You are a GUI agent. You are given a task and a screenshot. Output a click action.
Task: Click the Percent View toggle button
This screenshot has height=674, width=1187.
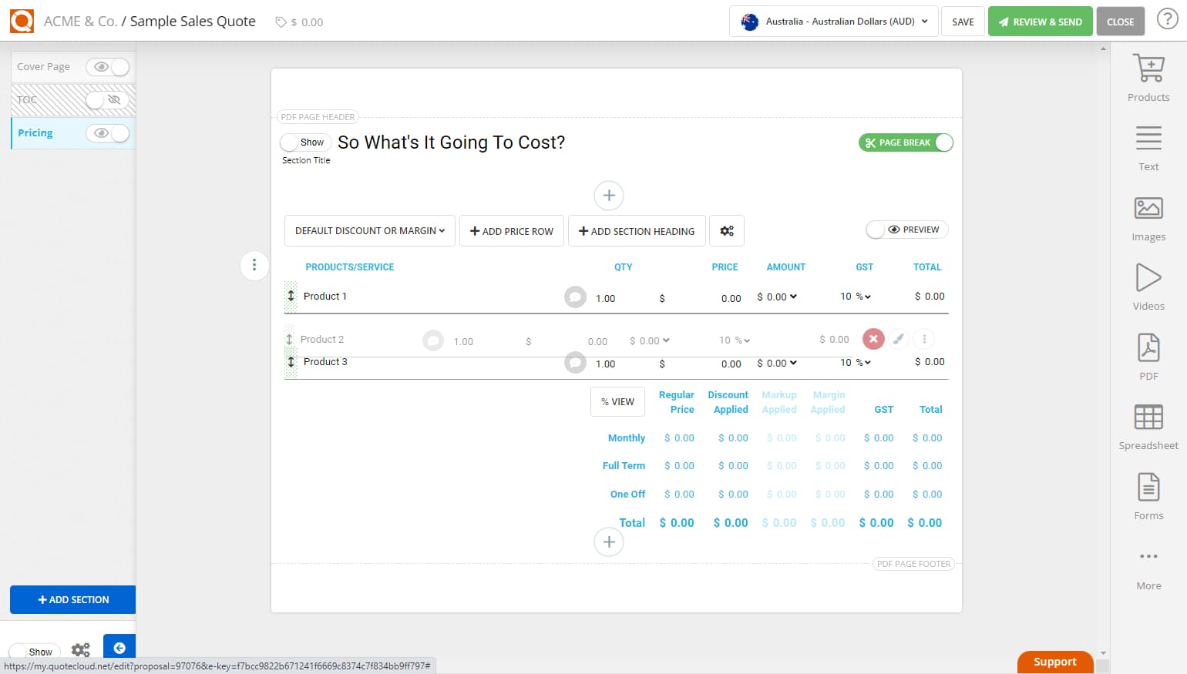click(x=617, y=401)
